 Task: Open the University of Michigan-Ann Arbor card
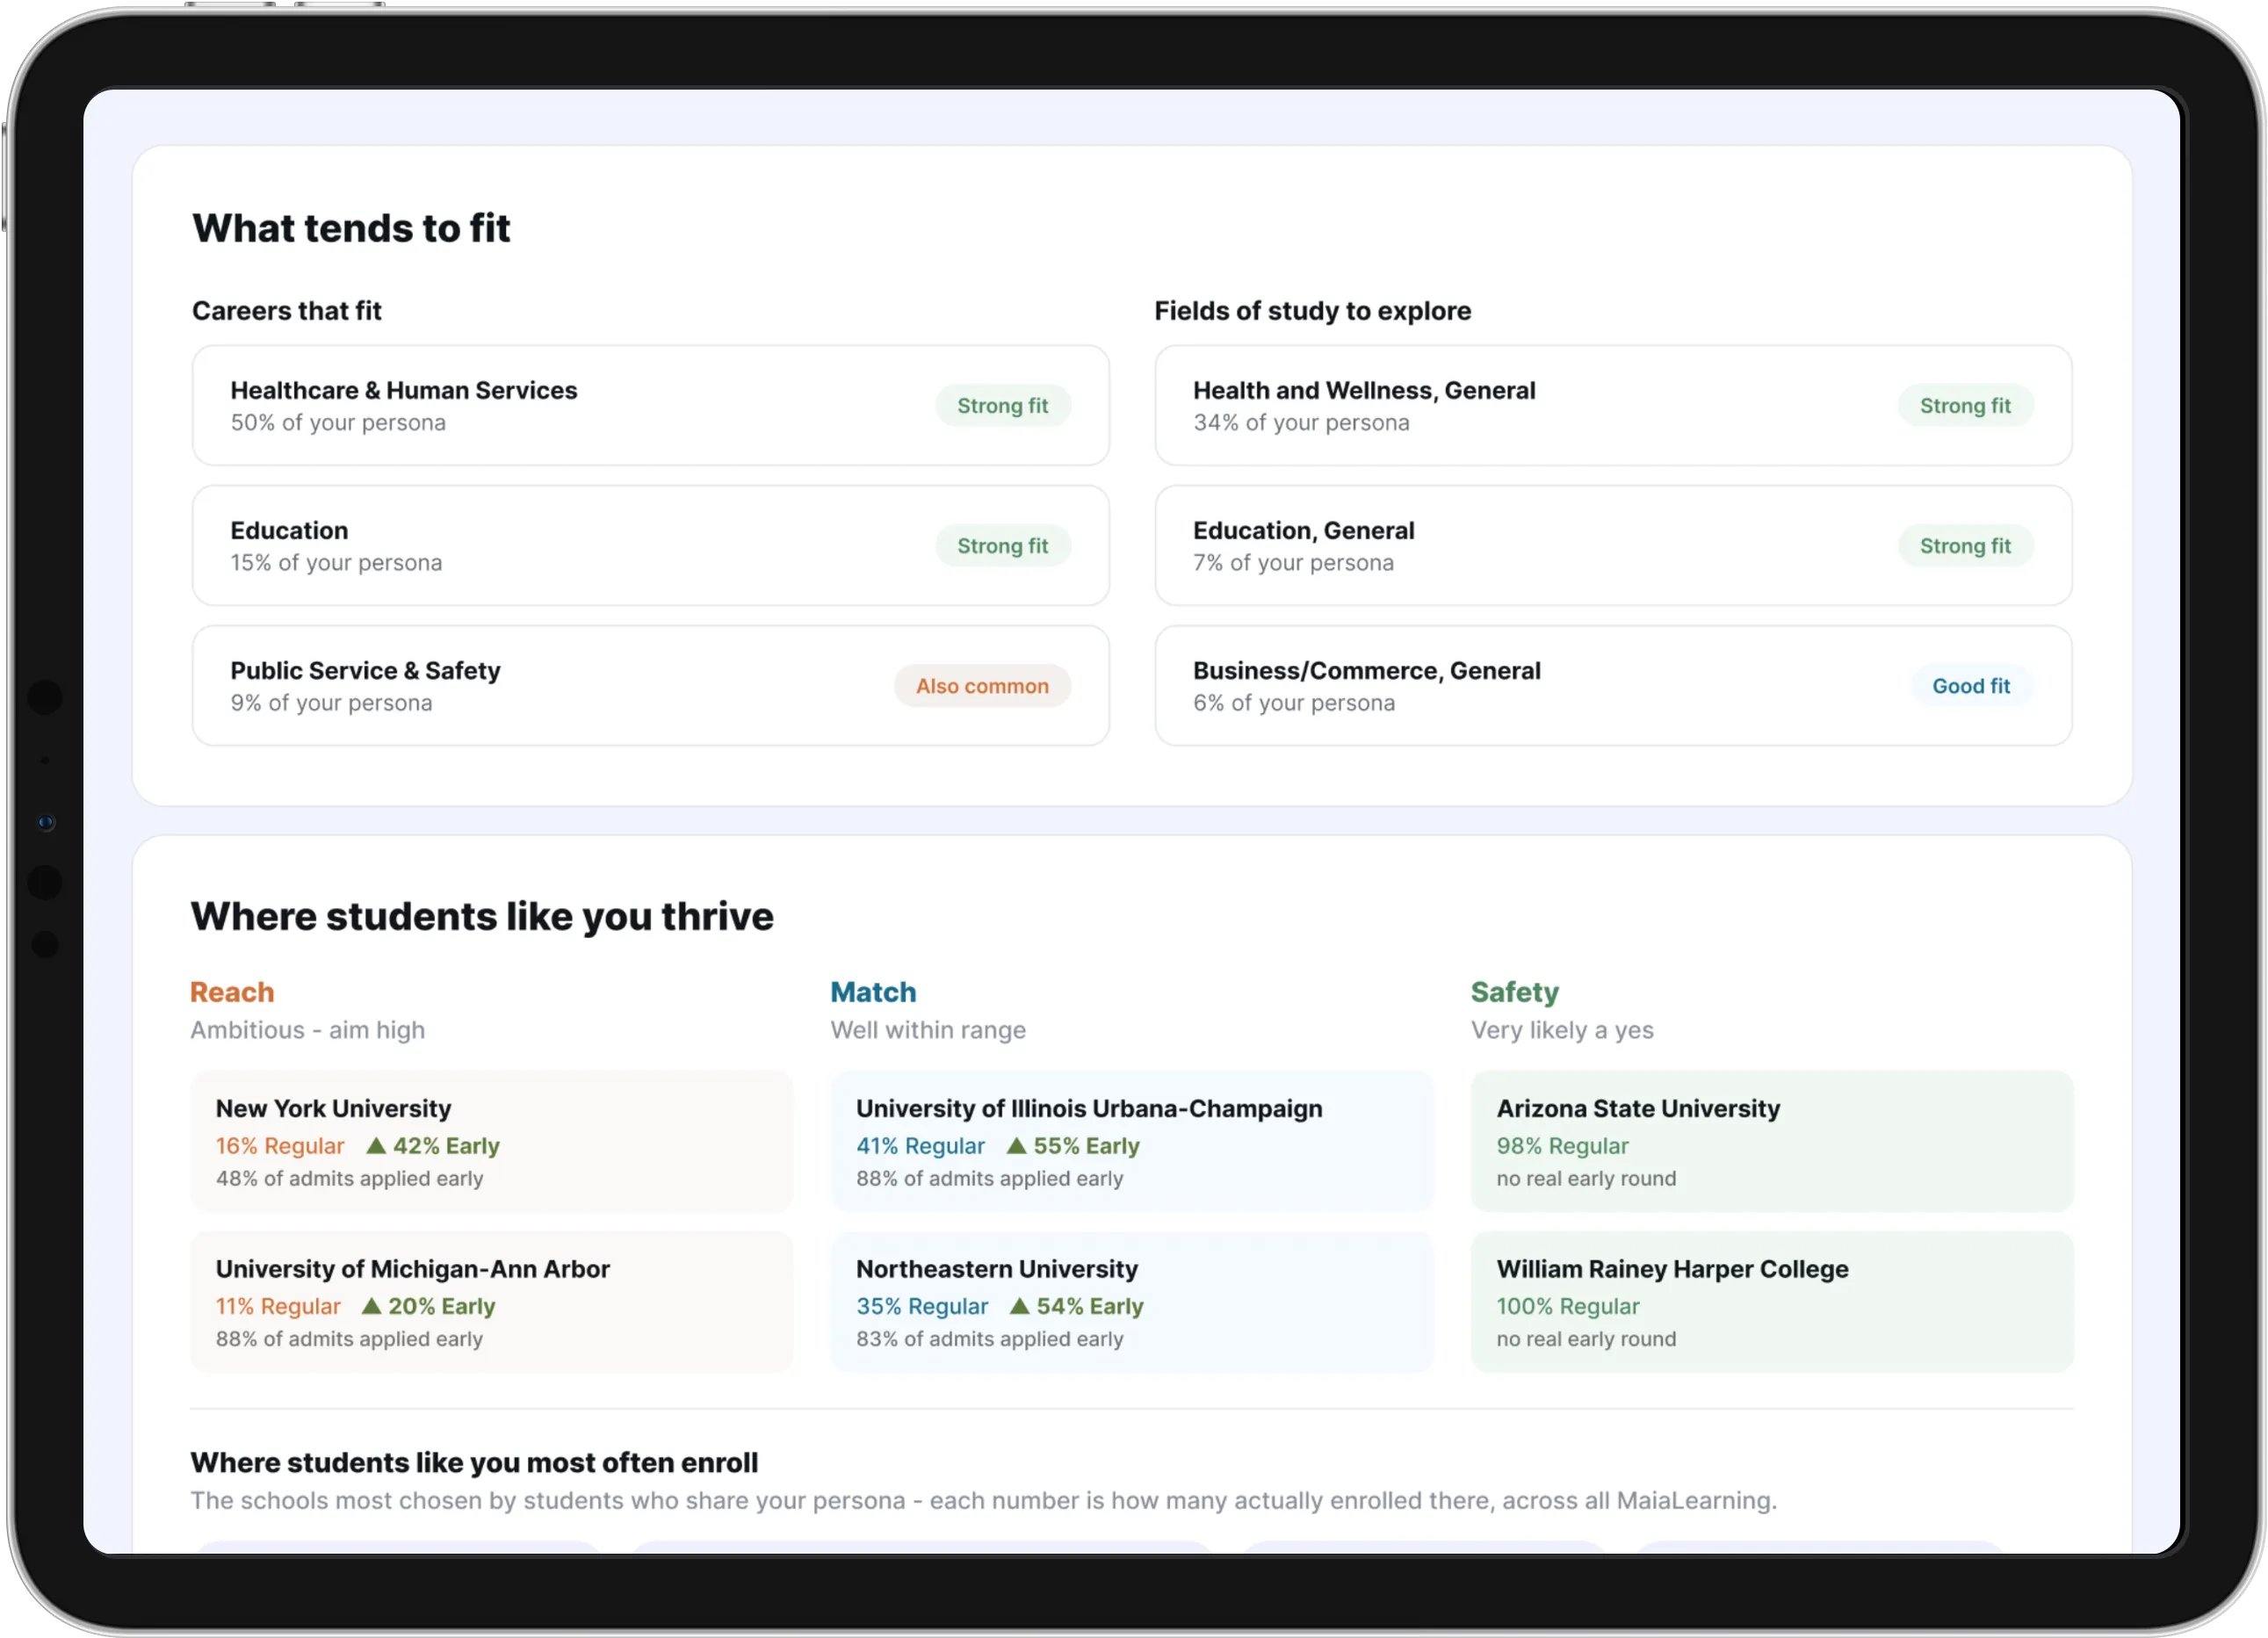point(492,1301)
